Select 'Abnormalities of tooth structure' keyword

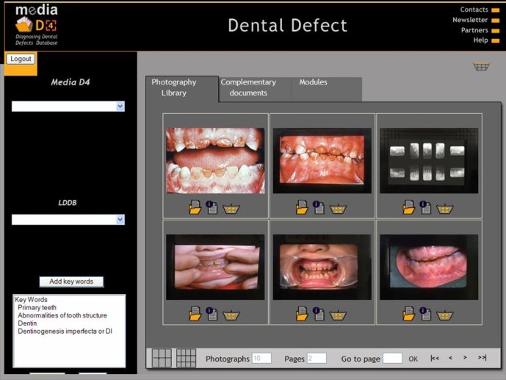(62, 315)
